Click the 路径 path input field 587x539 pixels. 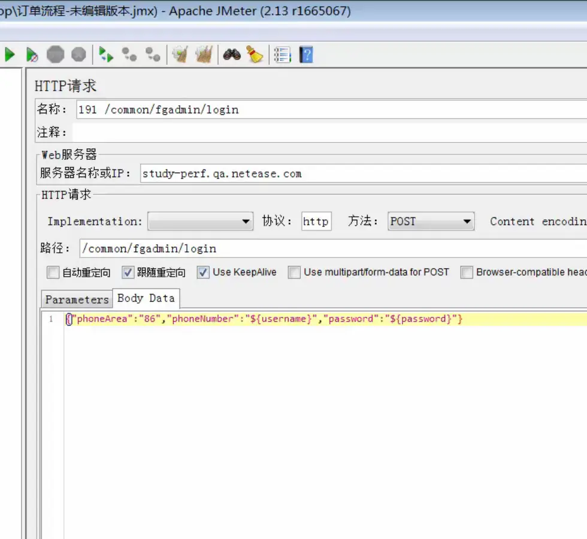pyautogui.click(x=333, y=249)
